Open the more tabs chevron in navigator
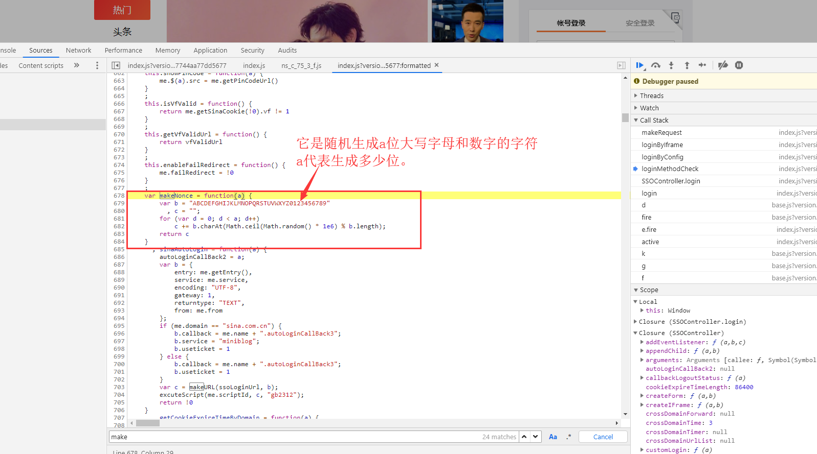The width and height of the screenshot is (817, 454). coord(77,65)
